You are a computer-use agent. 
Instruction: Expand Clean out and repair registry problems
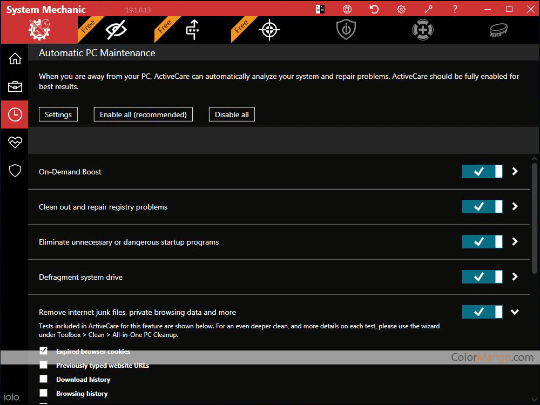515,206
